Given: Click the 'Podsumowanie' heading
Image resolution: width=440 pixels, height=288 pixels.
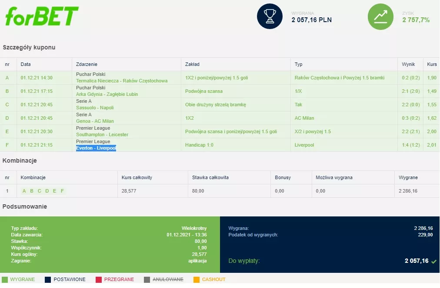Looking at the screenshot, I should point(25,206).
